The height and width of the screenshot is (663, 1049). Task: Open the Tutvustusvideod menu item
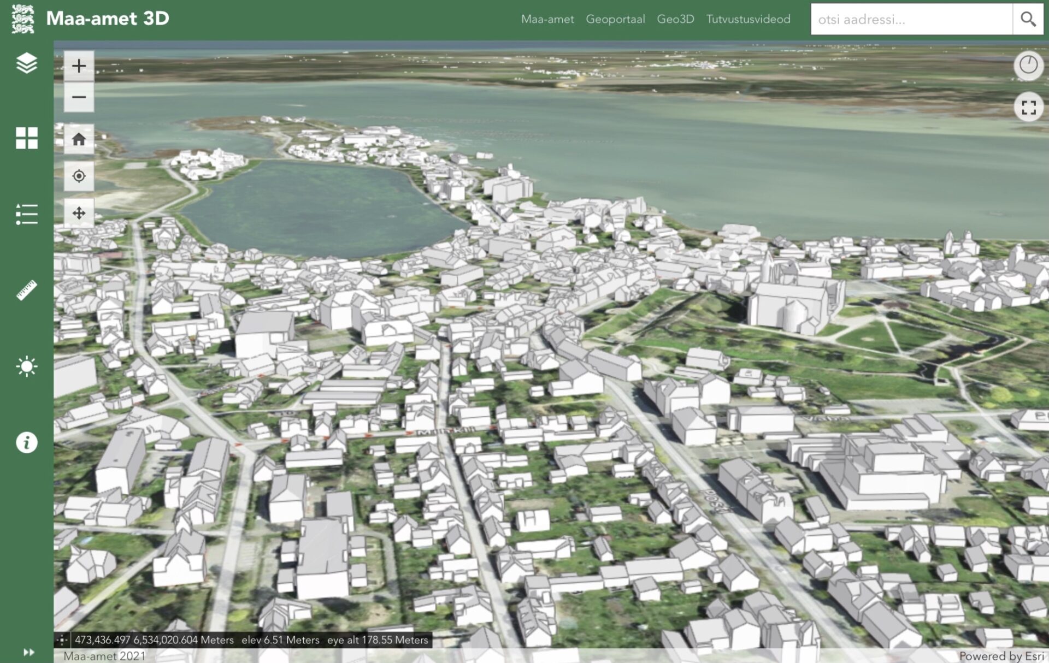[x=748, y=19]
